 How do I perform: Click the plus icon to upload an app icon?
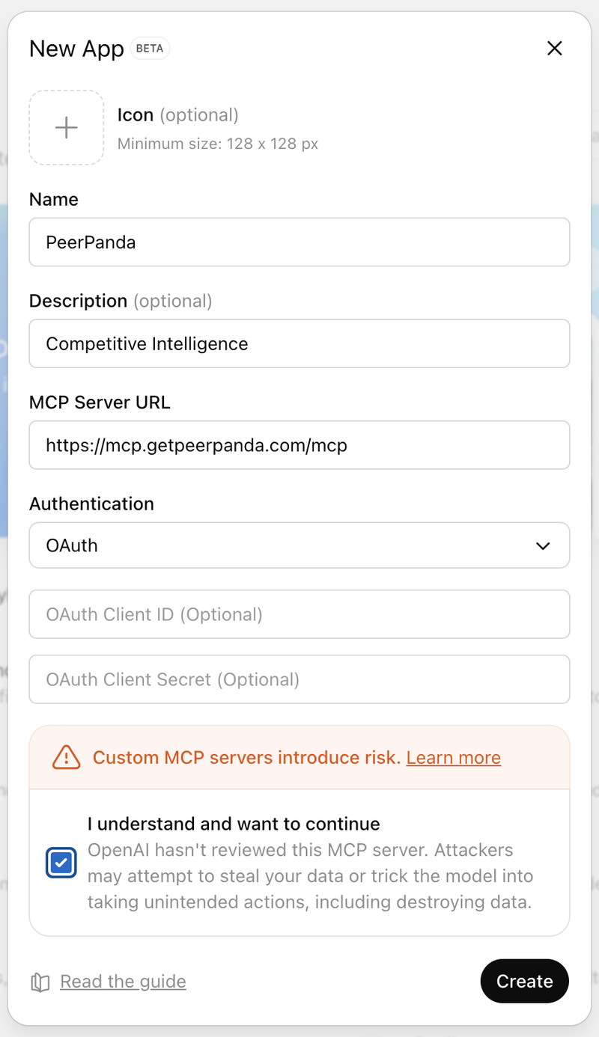coord(66,127)
